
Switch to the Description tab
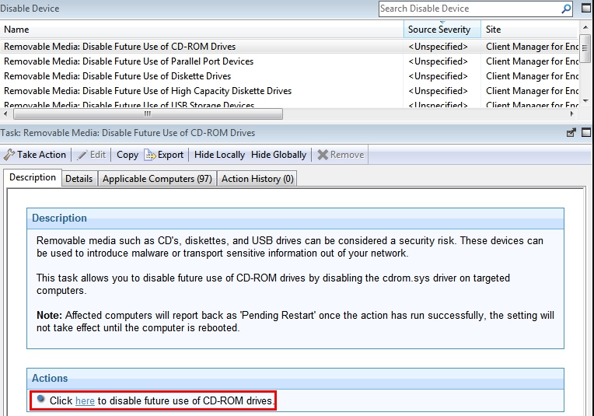(x=33, y=177)
